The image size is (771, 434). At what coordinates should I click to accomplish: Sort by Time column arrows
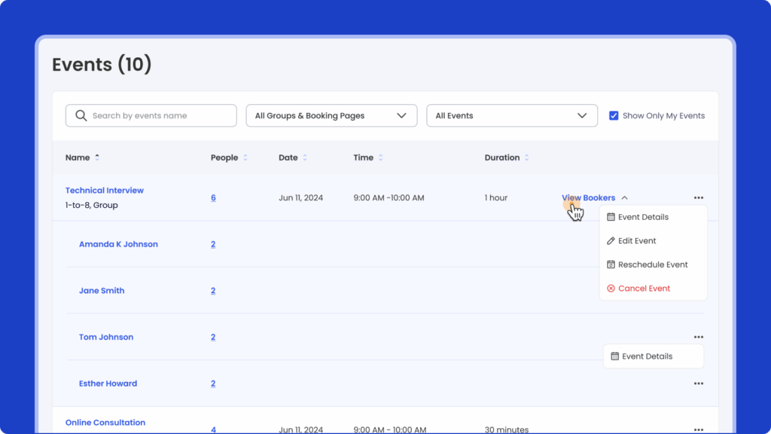(381, 157)
